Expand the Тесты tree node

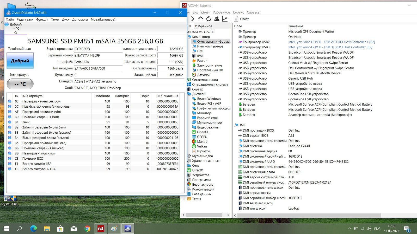click(184, 199)
